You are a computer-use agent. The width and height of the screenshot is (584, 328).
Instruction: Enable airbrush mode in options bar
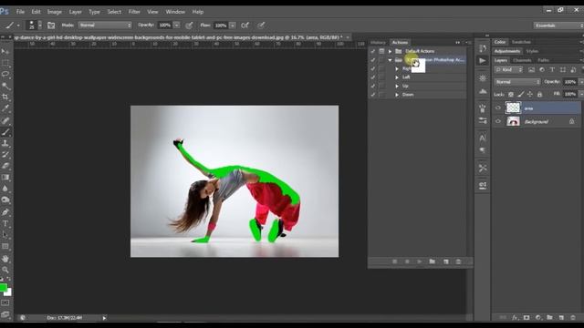[x=245, y=26]
